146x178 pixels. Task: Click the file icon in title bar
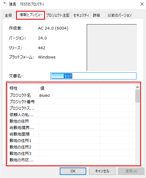pyautogui.click(x=5, y=4)
